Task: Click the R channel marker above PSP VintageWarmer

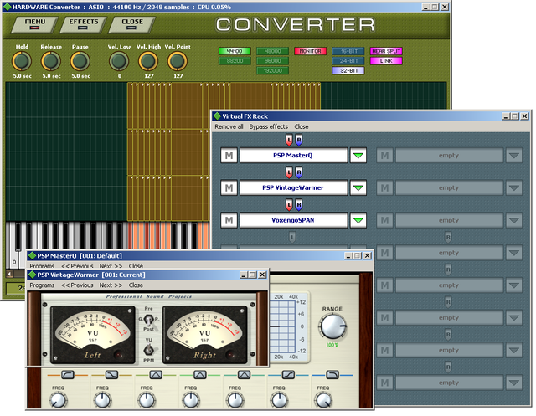Action: click(x=299, y=172)
